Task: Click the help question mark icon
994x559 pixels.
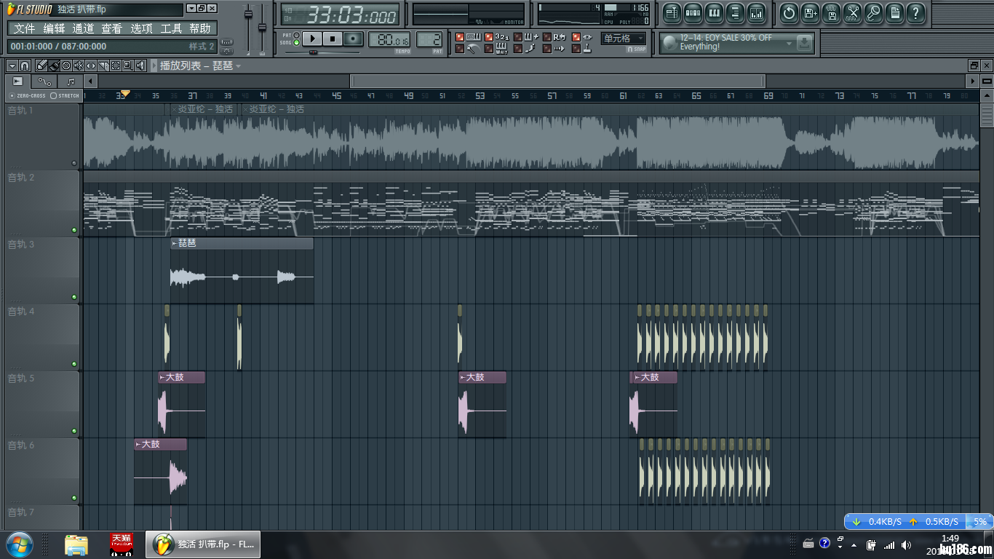Action: coord(915,13)
